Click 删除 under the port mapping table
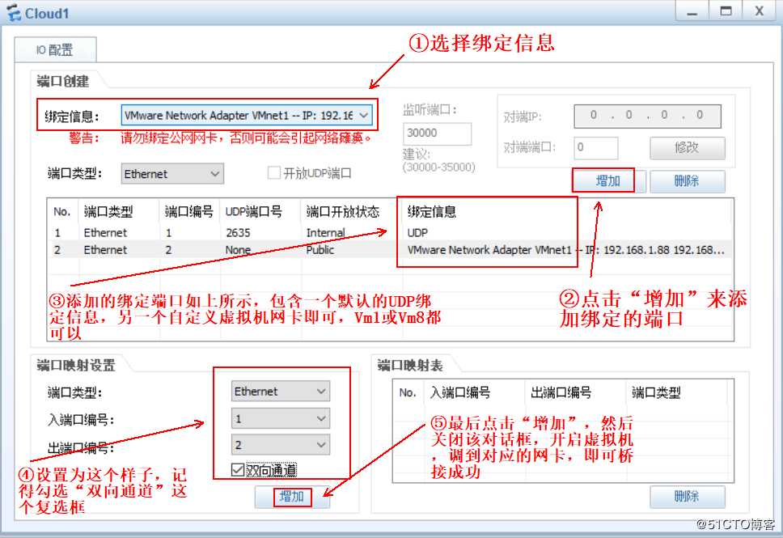783x538 pixels. [687, 497]
